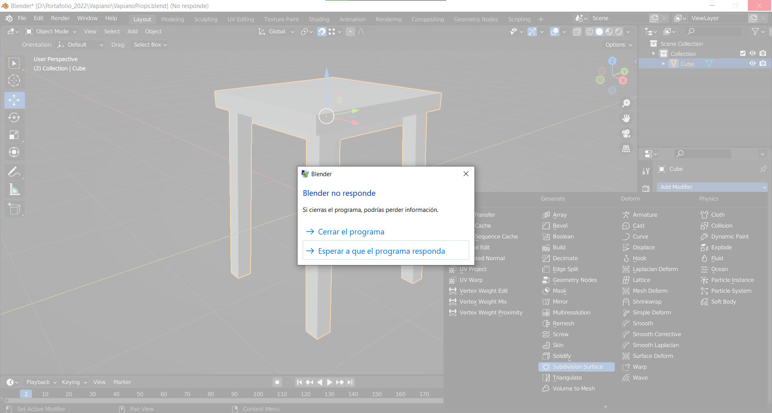The width and height of the screenshot is (772, 413).
Task: Open the Object Mode dropdown
Action: 51,31
